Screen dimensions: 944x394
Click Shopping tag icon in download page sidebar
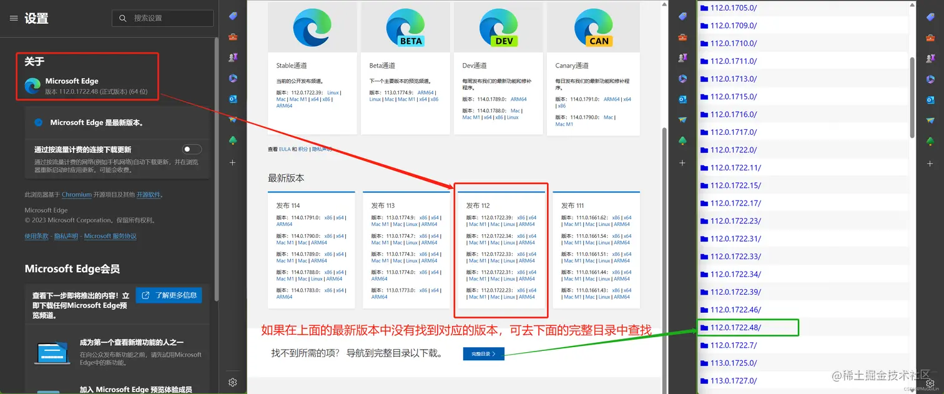click(x=682, y=16)
